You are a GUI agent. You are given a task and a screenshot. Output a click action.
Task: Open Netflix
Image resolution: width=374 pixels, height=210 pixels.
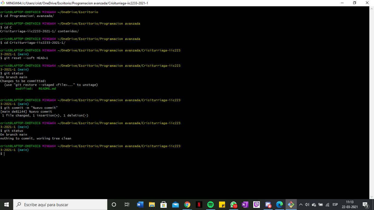[199, 204]
